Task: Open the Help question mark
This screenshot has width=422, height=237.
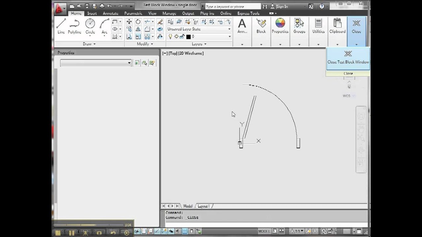Action: pyautogui.click(x=322, y=6)
